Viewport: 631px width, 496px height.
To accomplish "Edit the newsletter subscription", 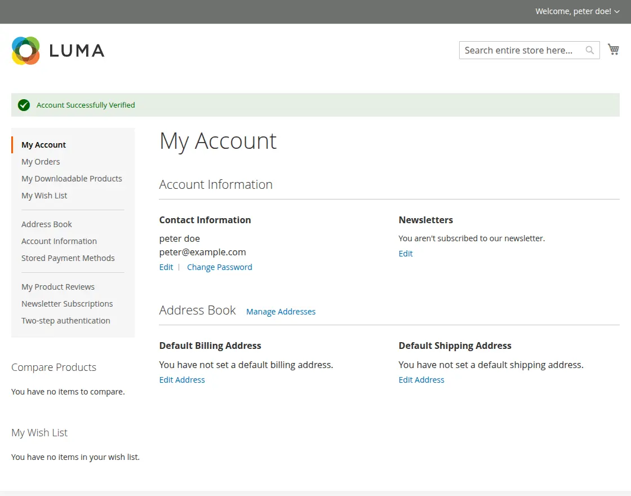I will pos(405,253).
